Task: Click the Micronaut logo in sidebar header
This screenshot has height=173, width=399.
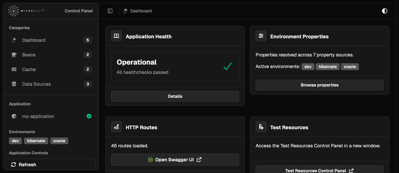Action: point(26,11)
